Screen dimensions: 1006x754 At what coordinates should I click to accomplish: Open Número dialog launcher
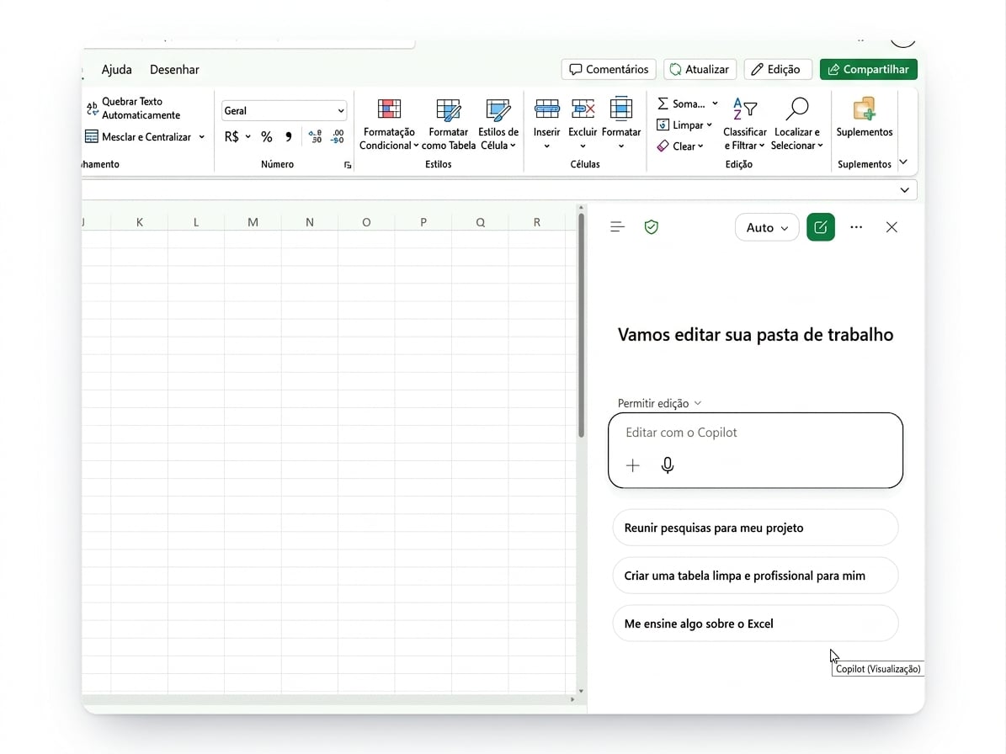click(348, 165)
